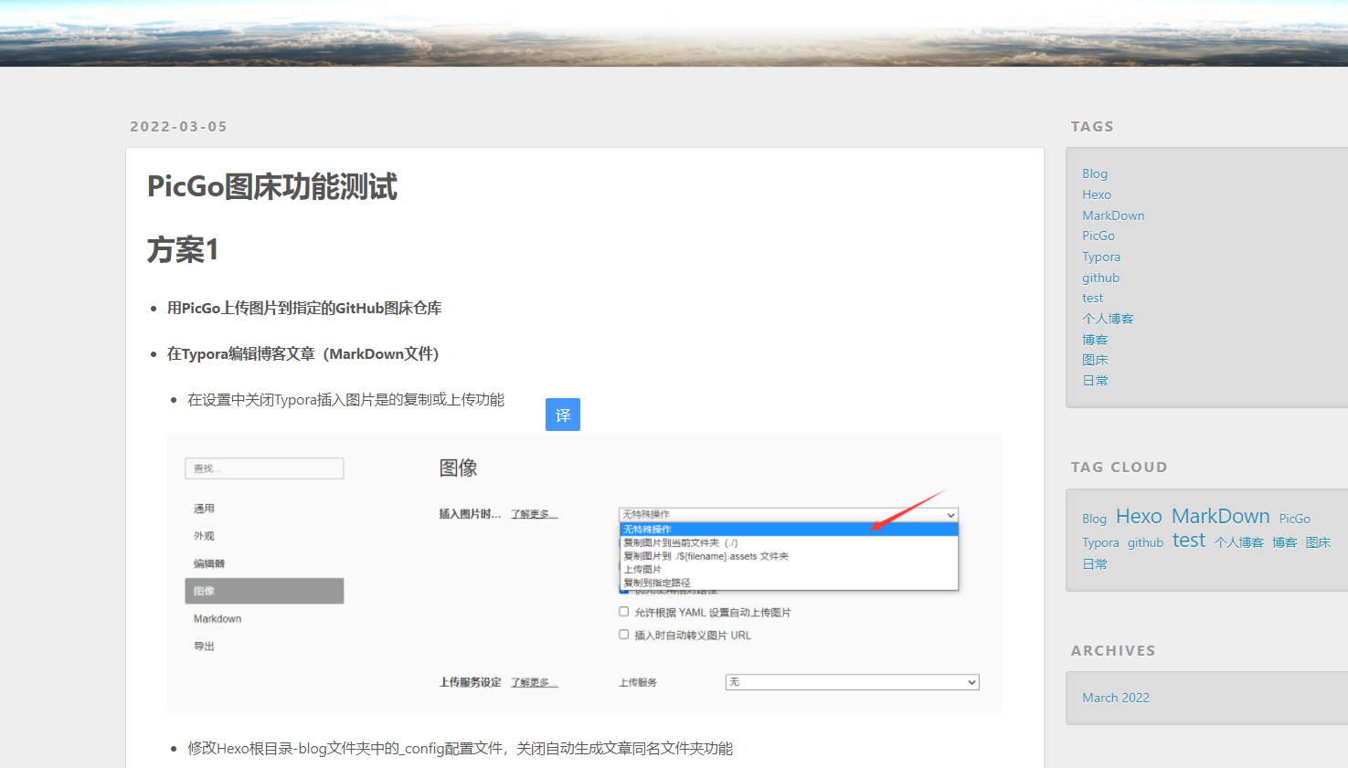Select 通用 in the Typora settings sidebar
Viewport: 1348px width, 768px height.
click(204, 509)
